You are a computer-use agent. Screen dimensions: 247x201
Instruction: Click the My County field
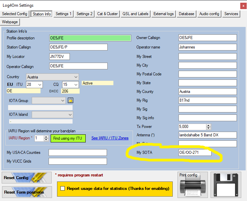tap(208, 92)
